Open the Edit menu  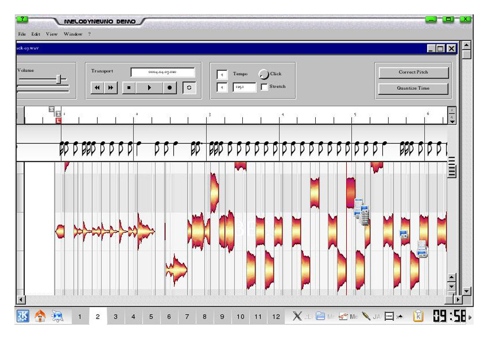36,34
